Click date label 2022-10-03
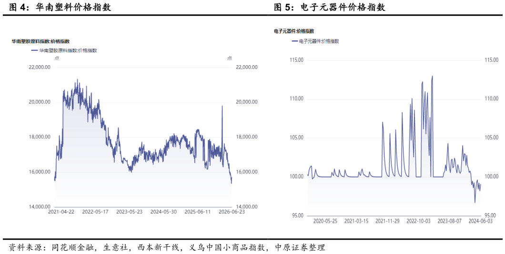 [x=418, y=221]
